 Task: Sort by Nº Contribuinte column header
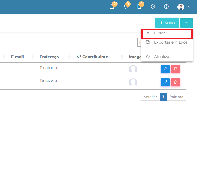92,57
